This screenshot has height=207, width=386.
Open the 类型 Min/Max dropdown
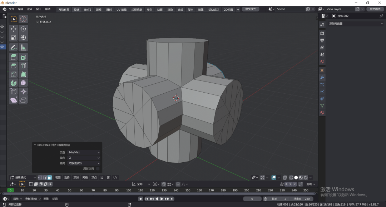coord(84,152)
